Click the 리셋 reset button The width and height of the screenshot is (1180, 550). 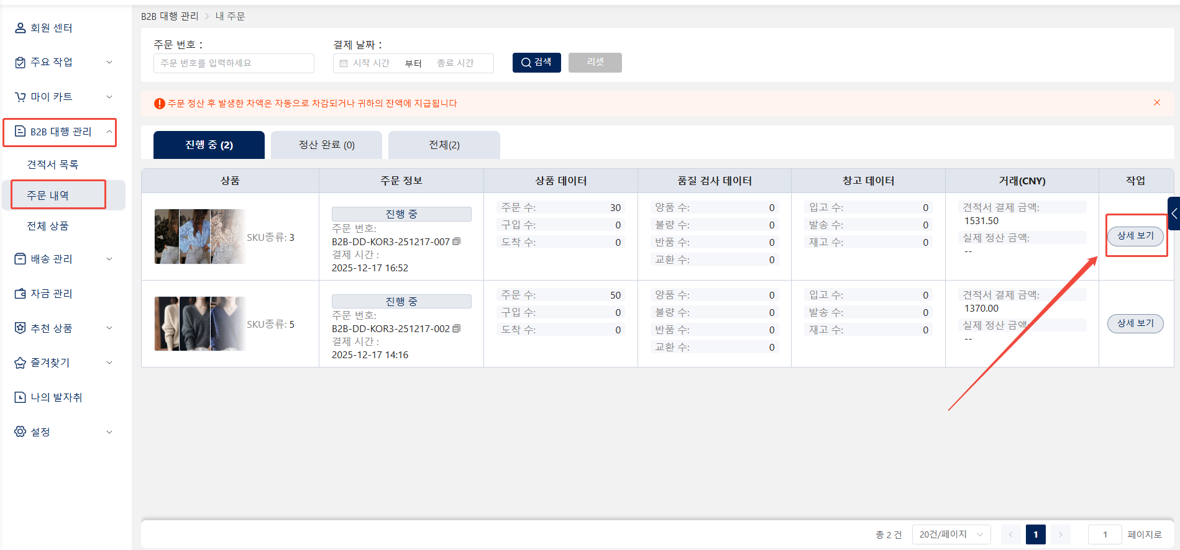pyautogui.click(x=595, y=63)
